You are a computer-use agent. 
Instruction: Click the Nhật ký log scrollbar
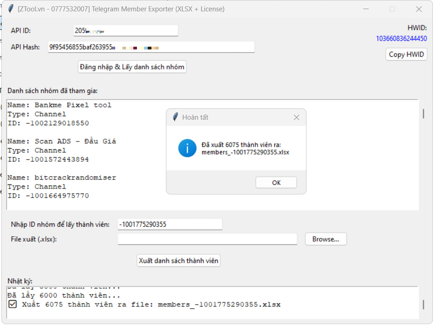[x=423, y=304]
